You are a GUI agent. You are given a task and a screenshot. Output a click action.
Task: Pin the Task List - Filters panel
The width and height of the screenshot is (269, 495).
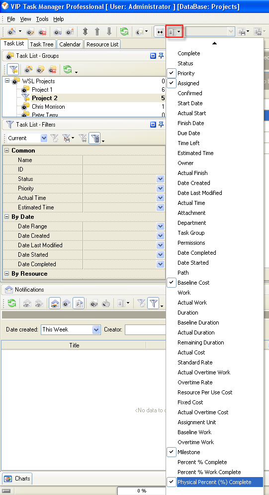(x=161, y=125)
